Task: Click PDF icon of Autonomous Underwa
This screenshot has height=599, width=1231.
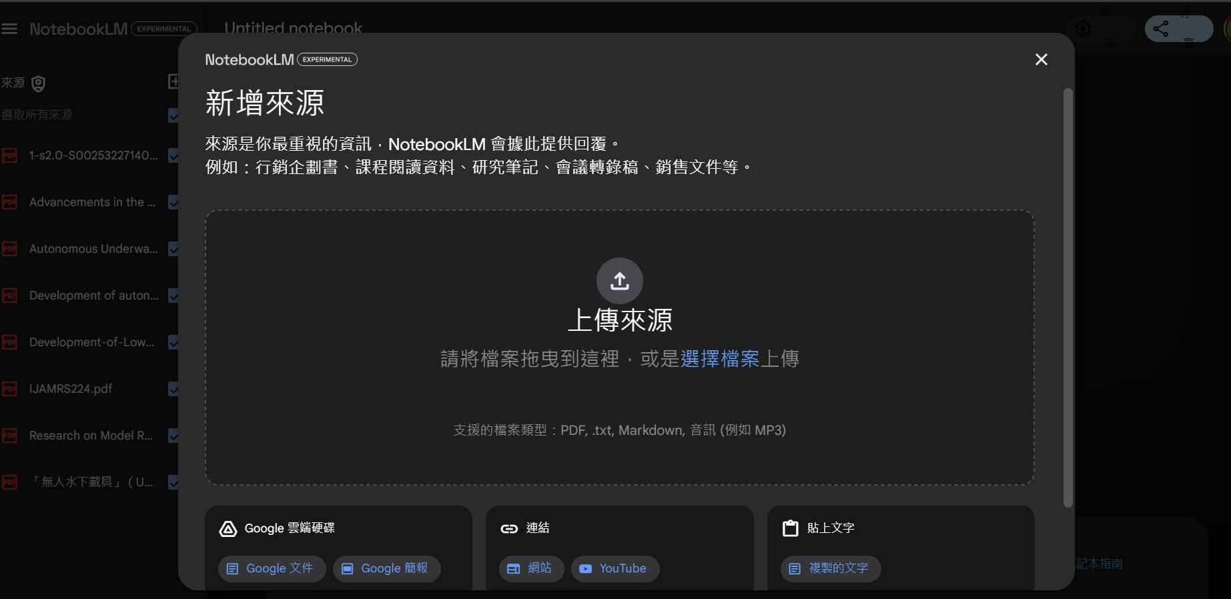Action: (9, 249)
